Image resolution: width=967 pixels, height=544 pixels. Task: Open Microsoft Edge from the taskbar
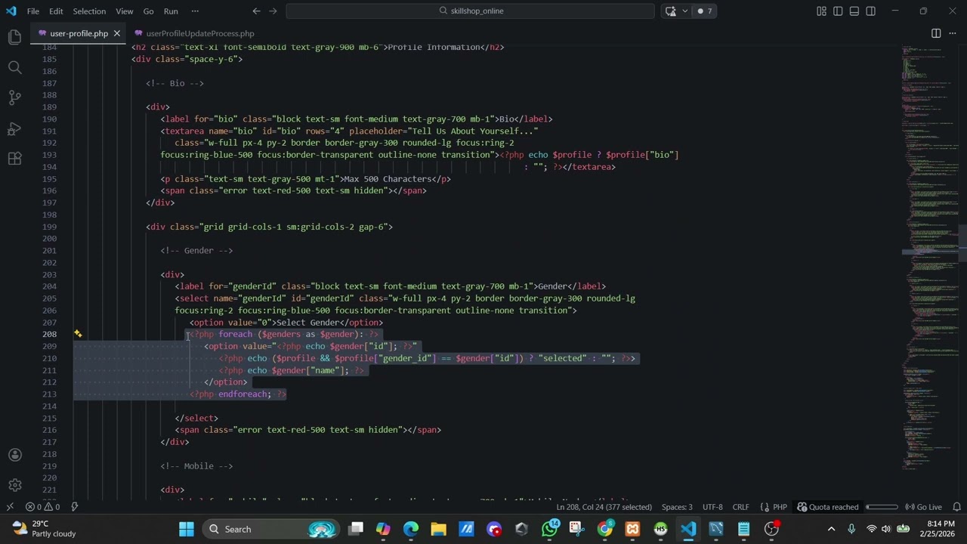point(410,529)
